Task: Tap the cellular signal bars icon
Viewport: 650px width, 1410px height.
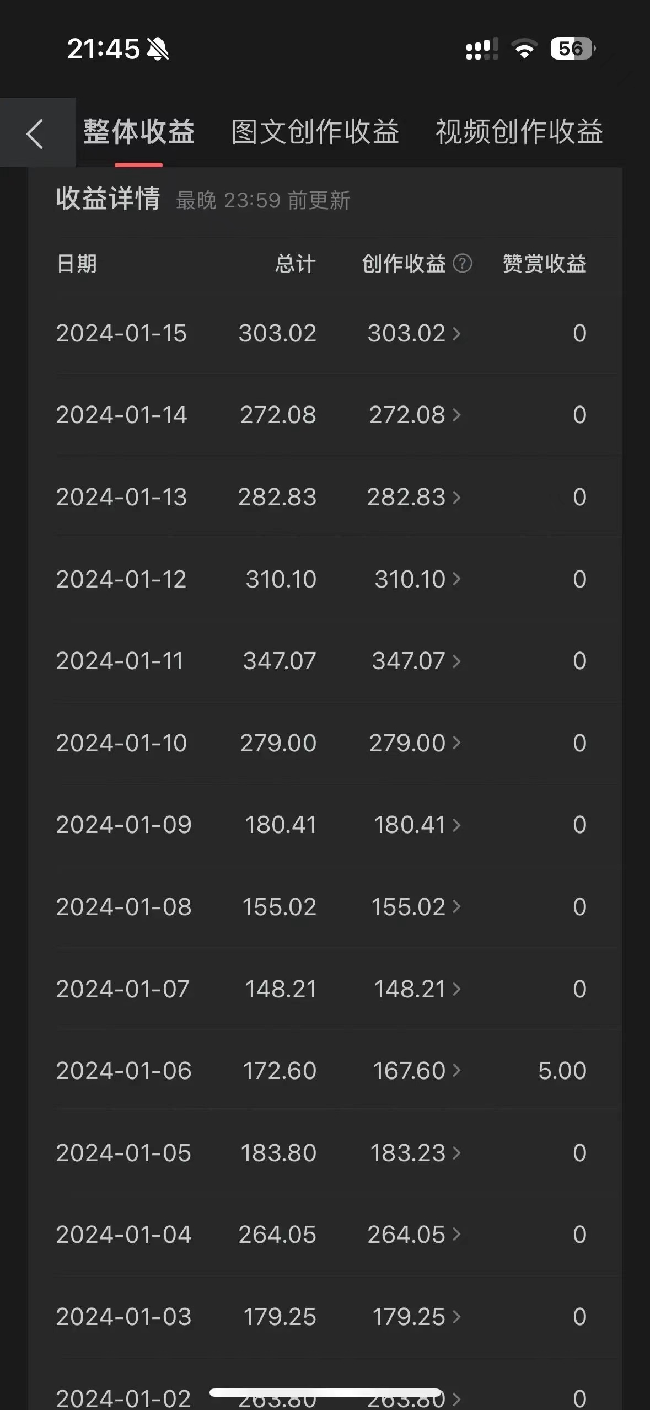Action: 482,49
